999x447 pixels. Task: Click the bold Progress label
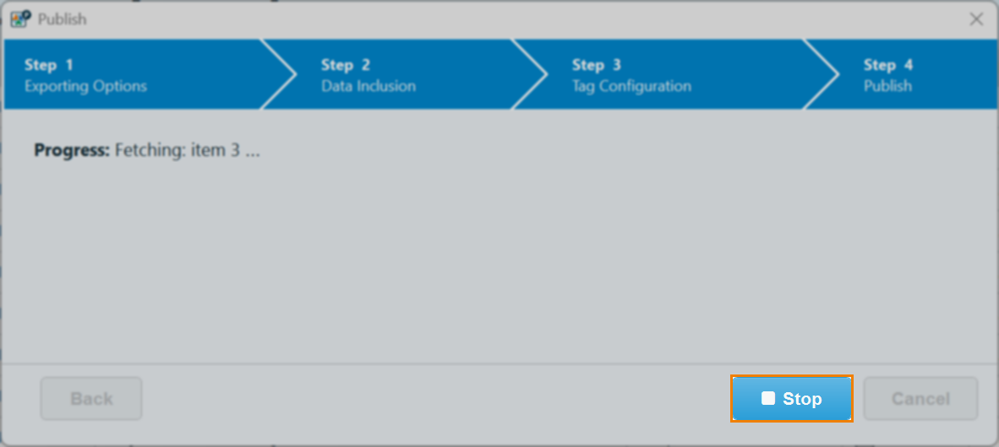pyautogui.click(x=72, y=151)
